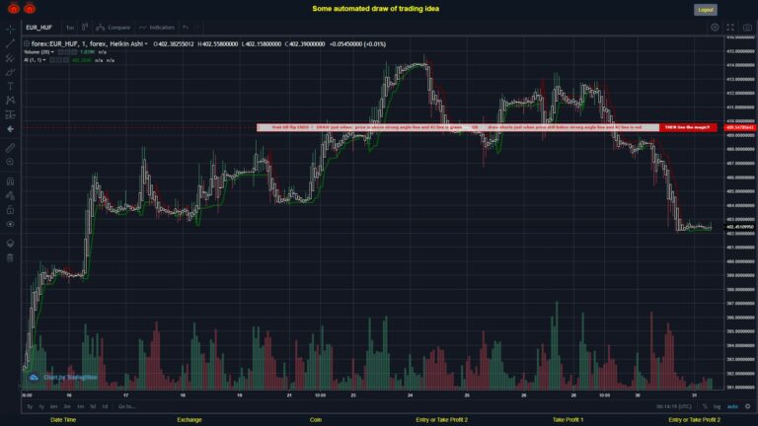Open chart properties gear in the top bar
Viewport: 758px width, 426px height.
pyautogui.click(x=715, y=28)
